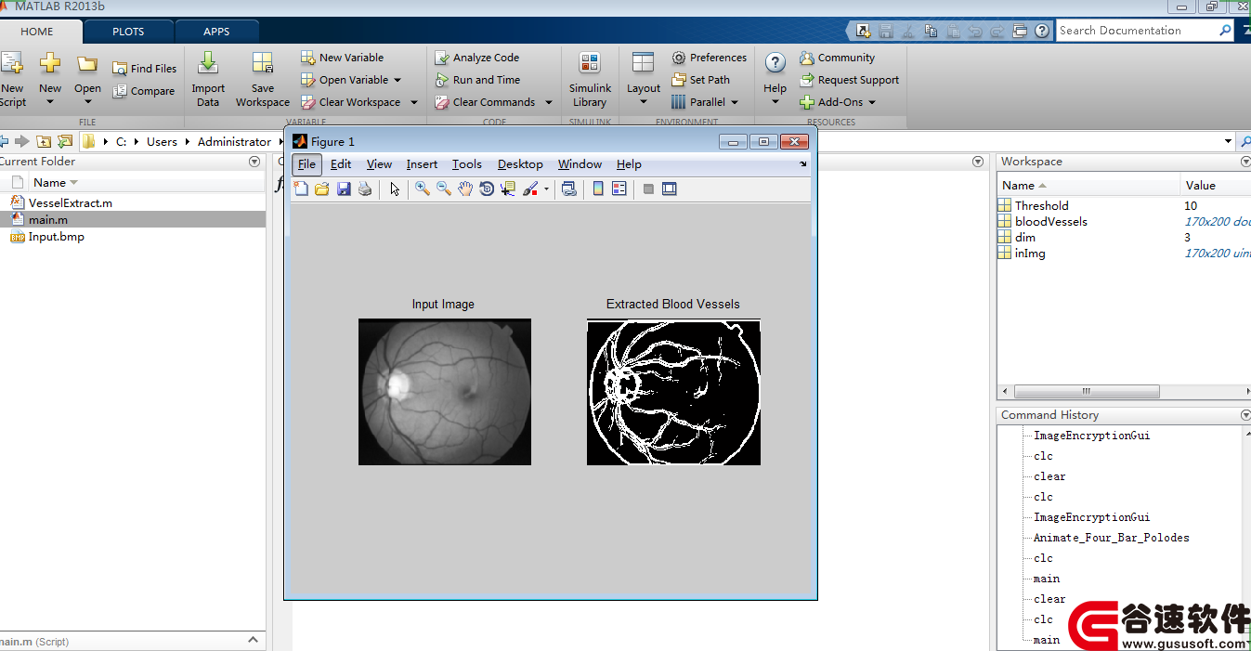Click the Open File icon in Figure 1 toolbar
1251x651 pixels.
tap(322, 189)
